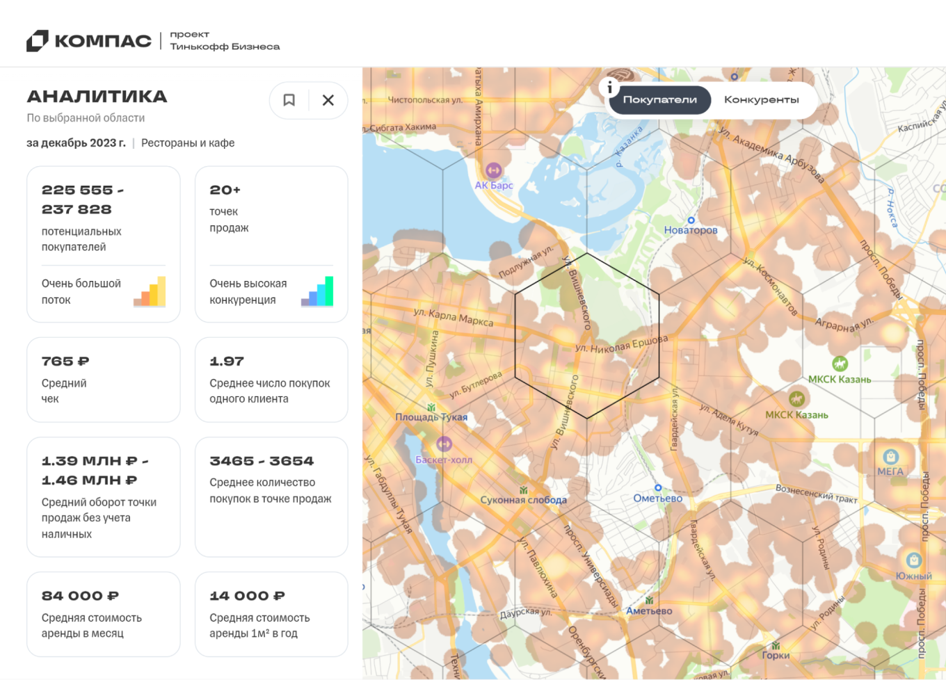
Task: Select the Аметьево metro icon
Action: coord(649,600)
